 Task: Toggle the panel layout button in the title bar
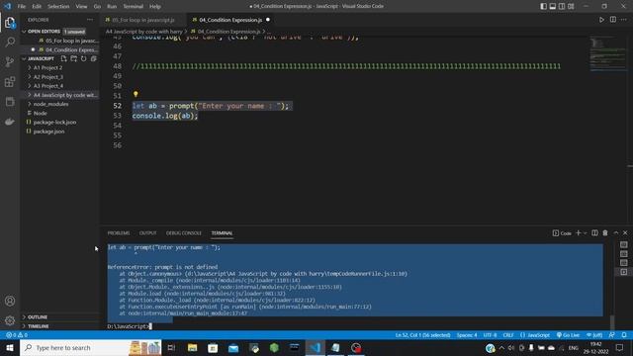pyautogui.click(x=553, y=6)
